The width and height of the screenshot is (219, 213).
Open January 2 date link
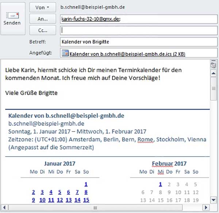coord(33,192)
